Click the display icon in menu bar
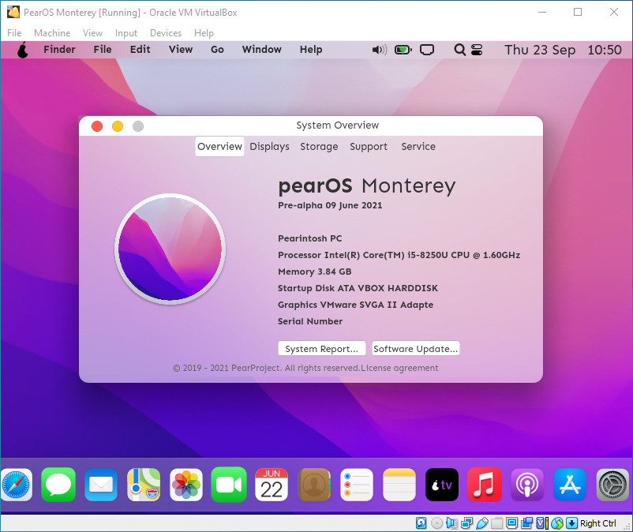This screenshot has width=633, height=532. point(427,50)
